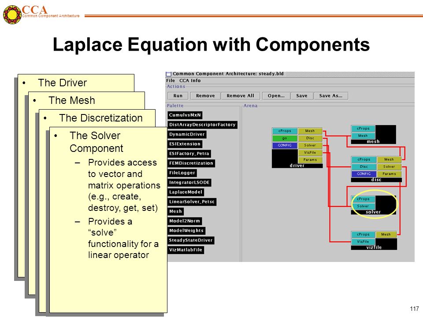Click the cProps port on disc component

pos(364,159)
